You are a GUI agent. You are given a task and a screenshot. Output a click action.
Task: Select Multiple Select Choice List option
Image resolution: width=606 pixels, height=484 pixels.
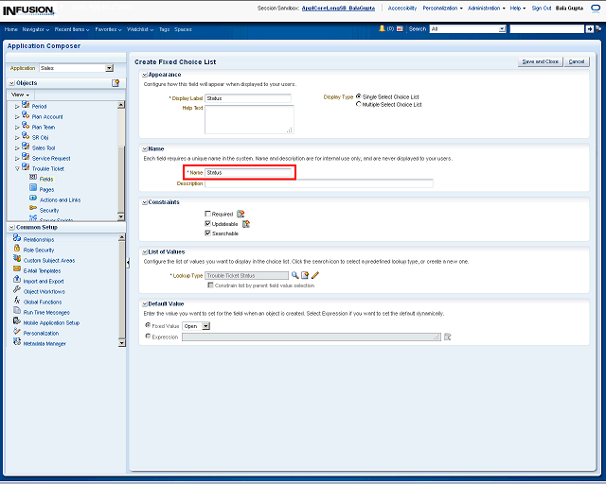(358, 104)
